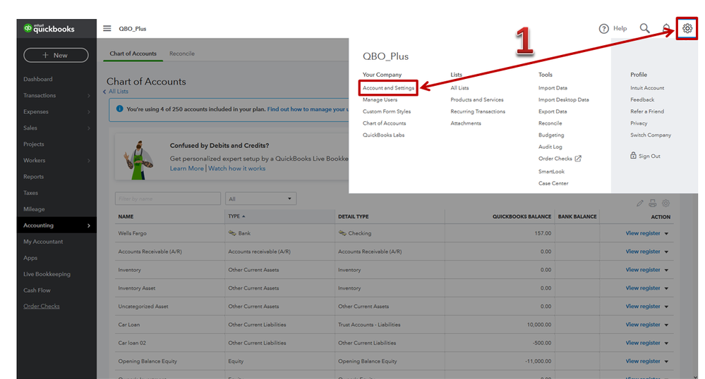Open Custom Form Styles

387,111
